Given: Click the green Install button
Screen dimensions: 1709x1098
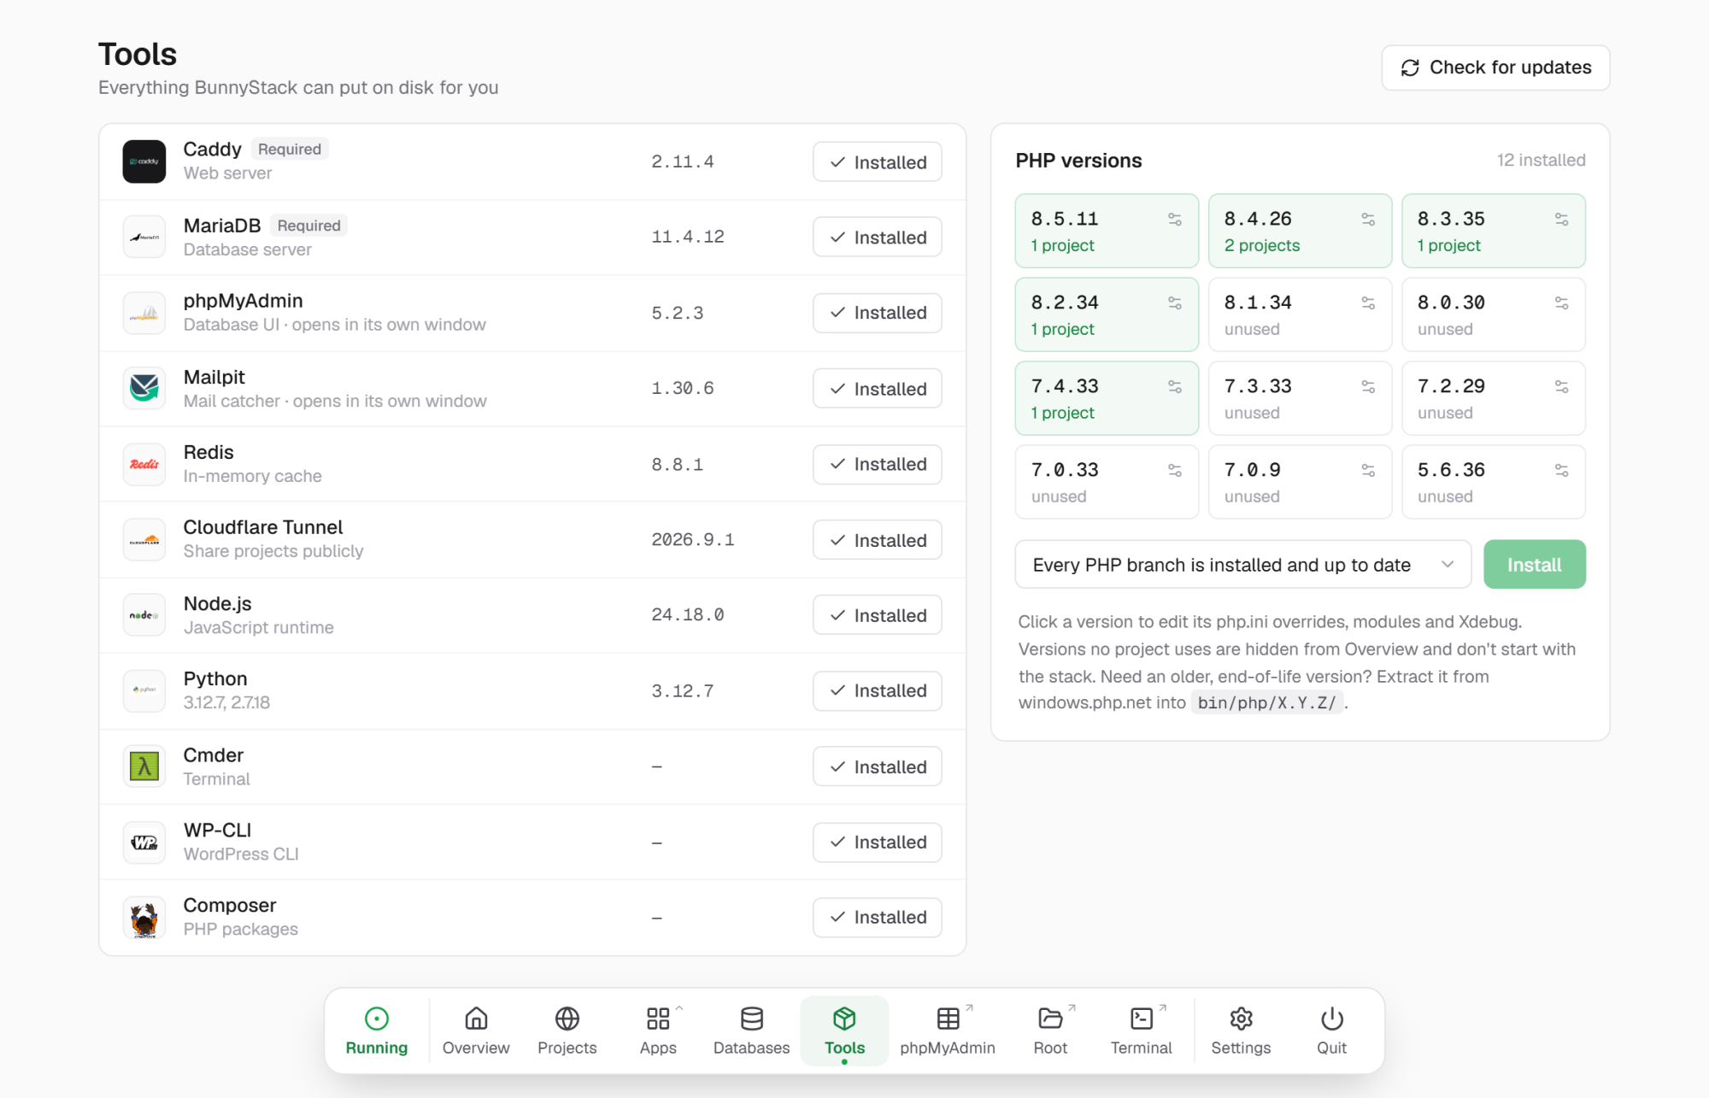Looking at the screenshot, I should pyautogui.click(x=1535, y=565).
